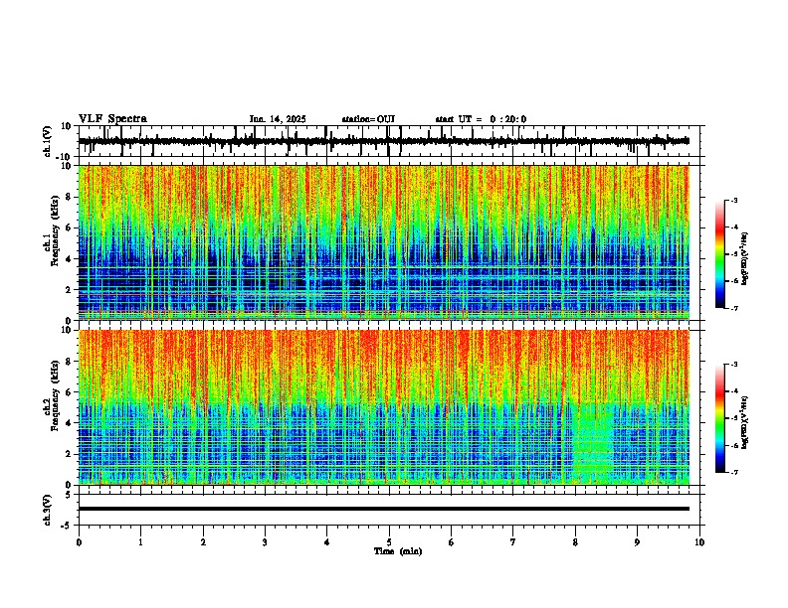
Task: Click the "8" kHz tick on ch.2 spectrogram
Action: [x=70, y=362]
